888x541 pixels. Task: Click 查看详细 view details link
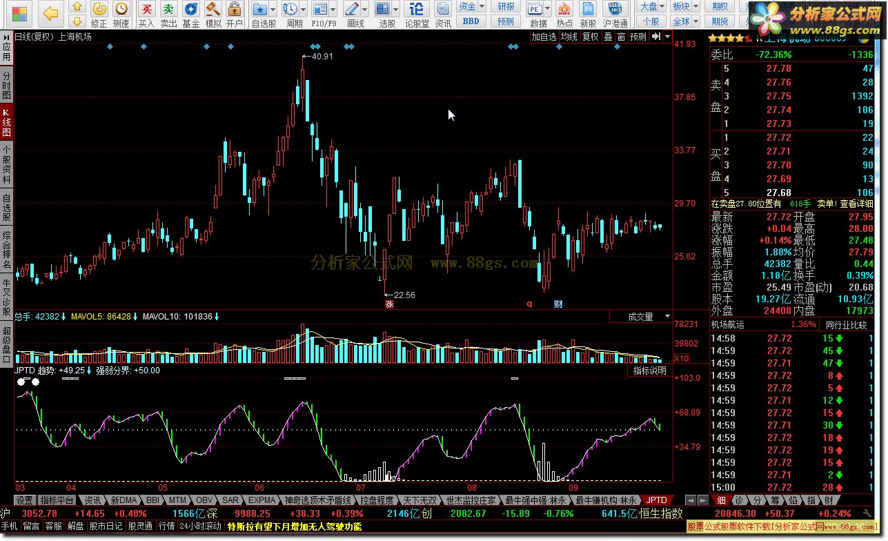point(856,204)
